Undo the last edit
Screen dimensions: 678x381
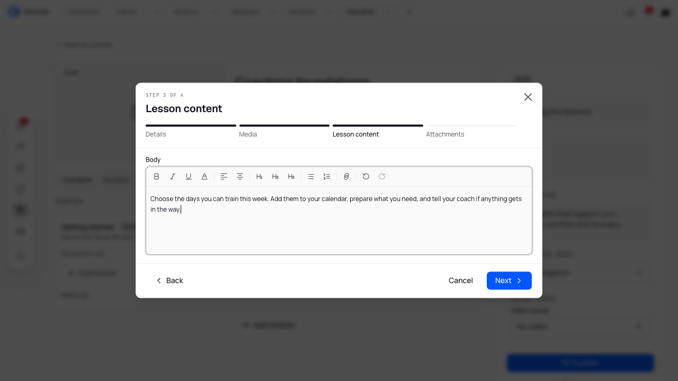pyautogui.click(x=366, y=177)
